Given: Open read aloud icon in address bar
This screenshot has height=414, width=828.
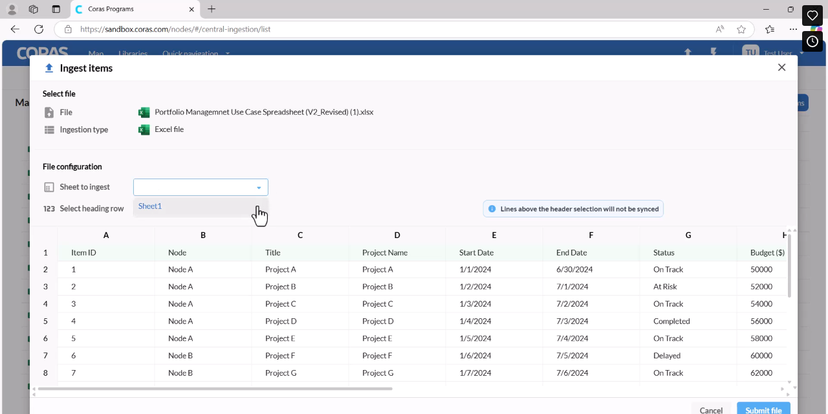Looking at the screenshot, I should click(720, 29).
